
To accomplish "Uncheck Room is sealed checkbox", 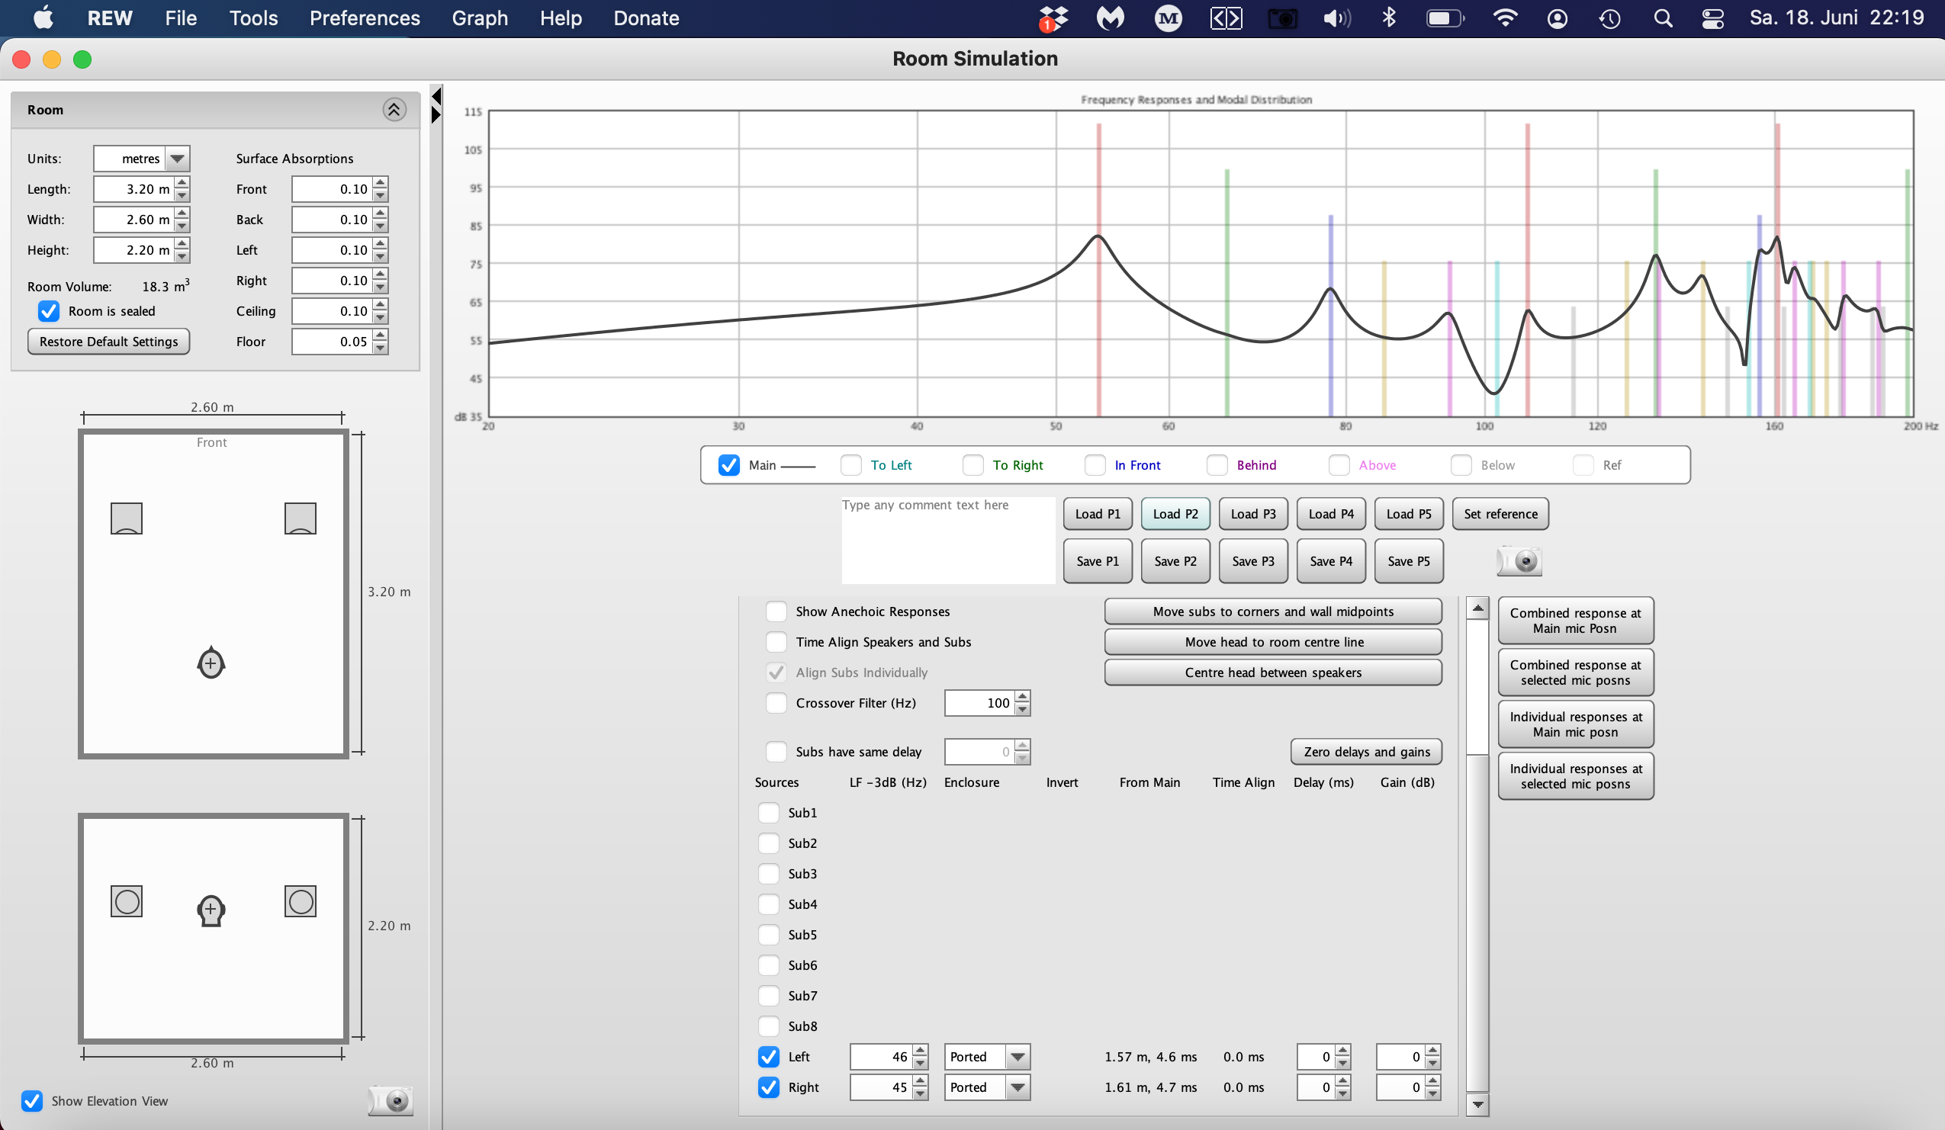I will coord(49,311).
